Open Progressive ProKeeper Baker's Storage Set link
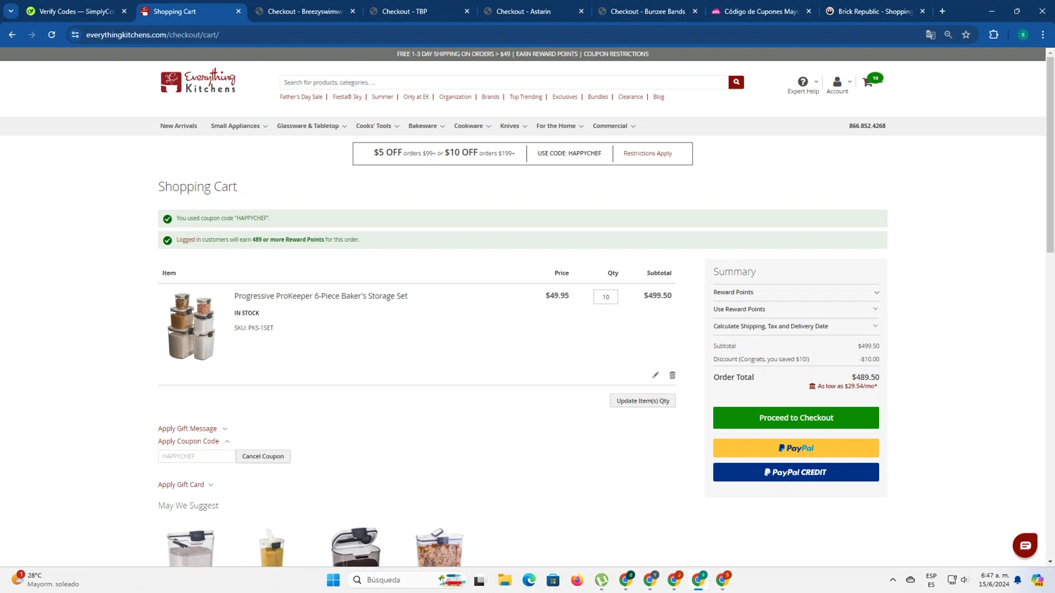The width and height of the screenshot is (1055, 593). (x=321, y=296)
